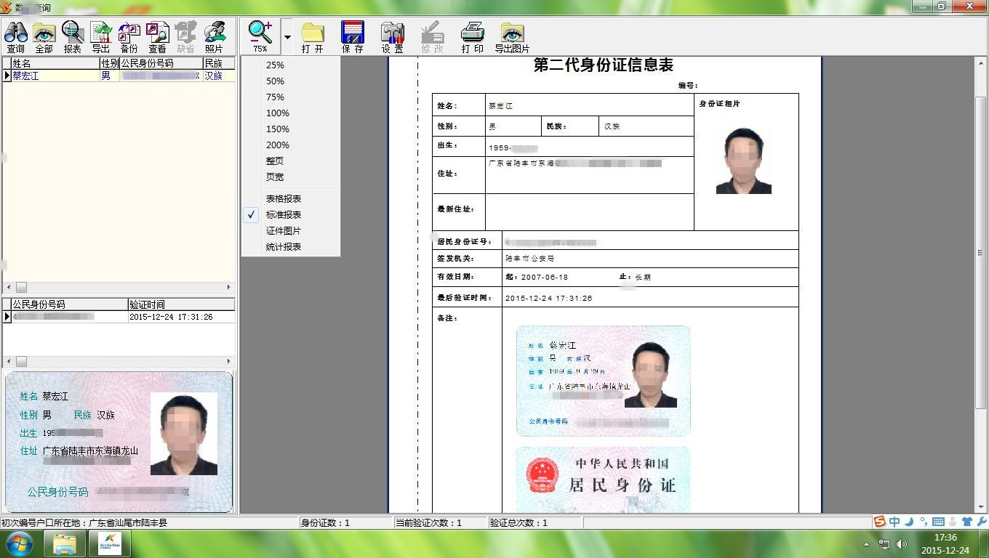
Task: Toggle Chinese/English mode in IME bar
Action: click(894, 522)
